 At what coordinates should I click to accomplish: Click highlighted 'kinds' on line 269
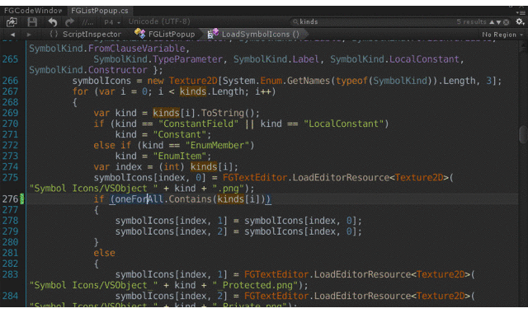[x=166, y=113]
